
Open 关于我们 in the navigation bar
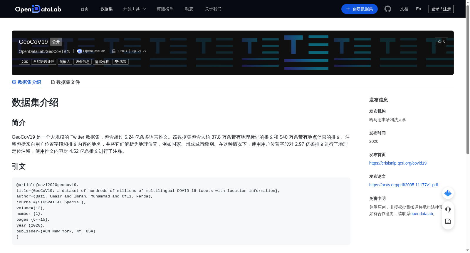(213, 9)
